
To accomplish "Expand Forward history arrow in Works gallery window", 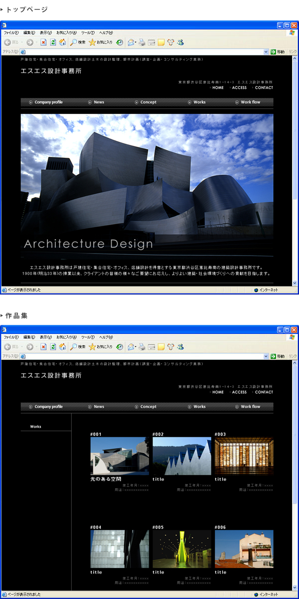I will (x=36, y=347).
